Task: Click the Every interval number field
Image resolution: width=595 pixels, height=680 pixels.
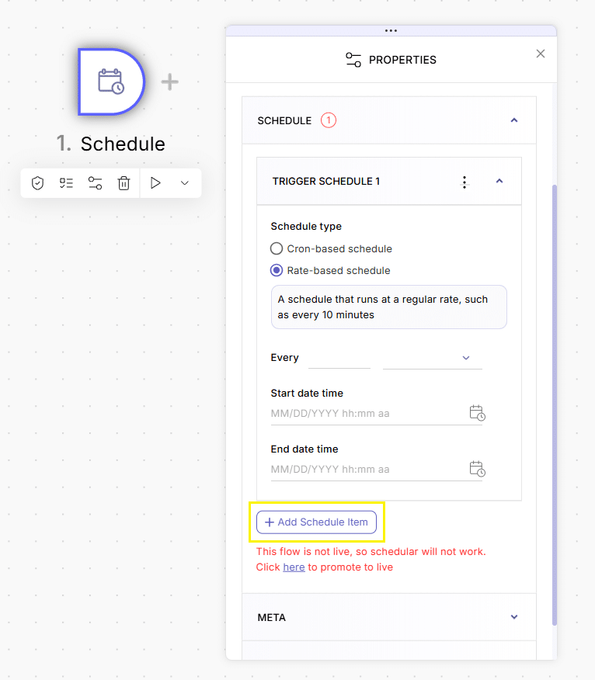Action: pos(339,359)
